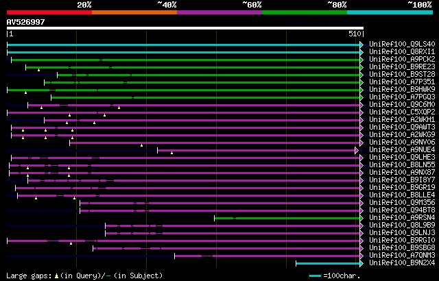Click the UniRef100_B9RGI0 text

(402, 241)
